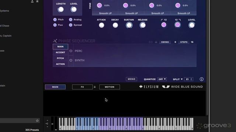Click the Wide Blue Sound logo
Screen dimensions: 236x132
[x=182, y=87]
